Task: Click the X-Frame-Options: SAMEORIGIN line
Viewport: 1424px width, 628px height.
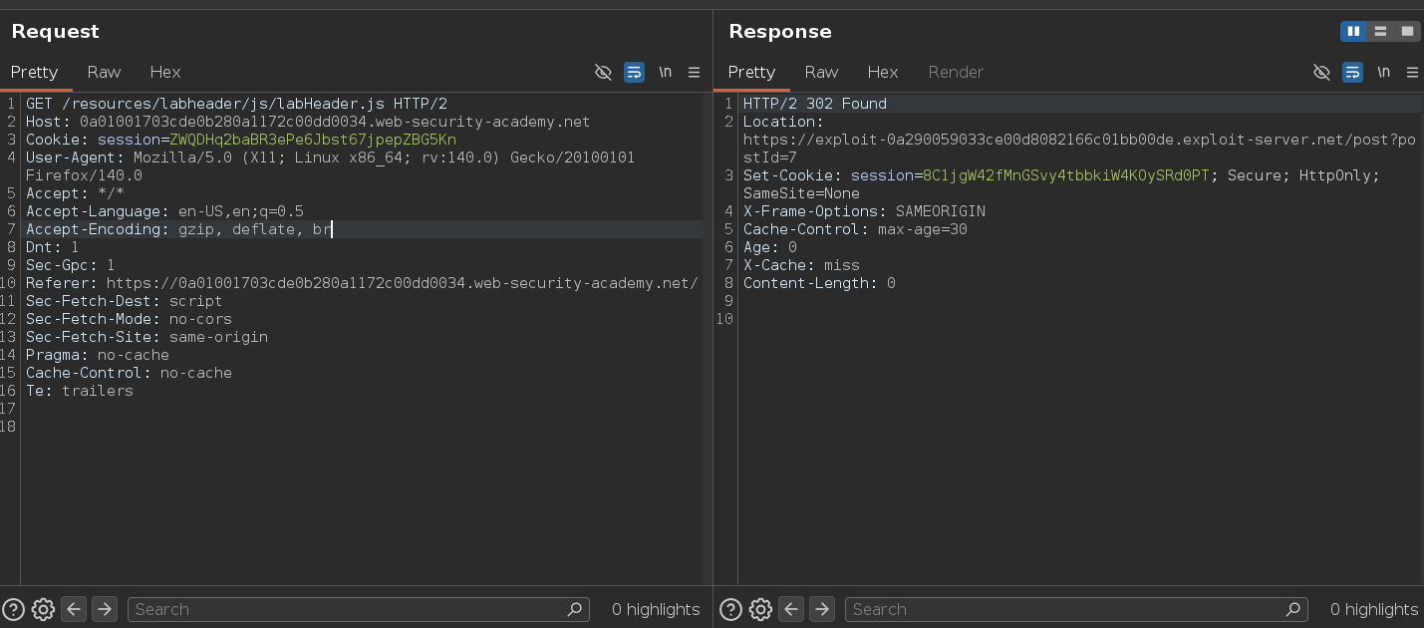Action: 864,211
